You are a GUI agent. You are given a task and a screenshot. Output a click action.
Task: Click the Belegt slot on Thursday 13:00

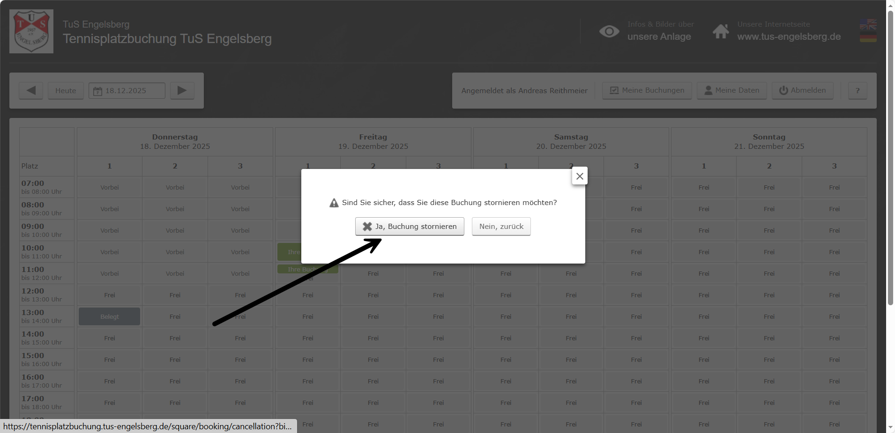(109, 316)
